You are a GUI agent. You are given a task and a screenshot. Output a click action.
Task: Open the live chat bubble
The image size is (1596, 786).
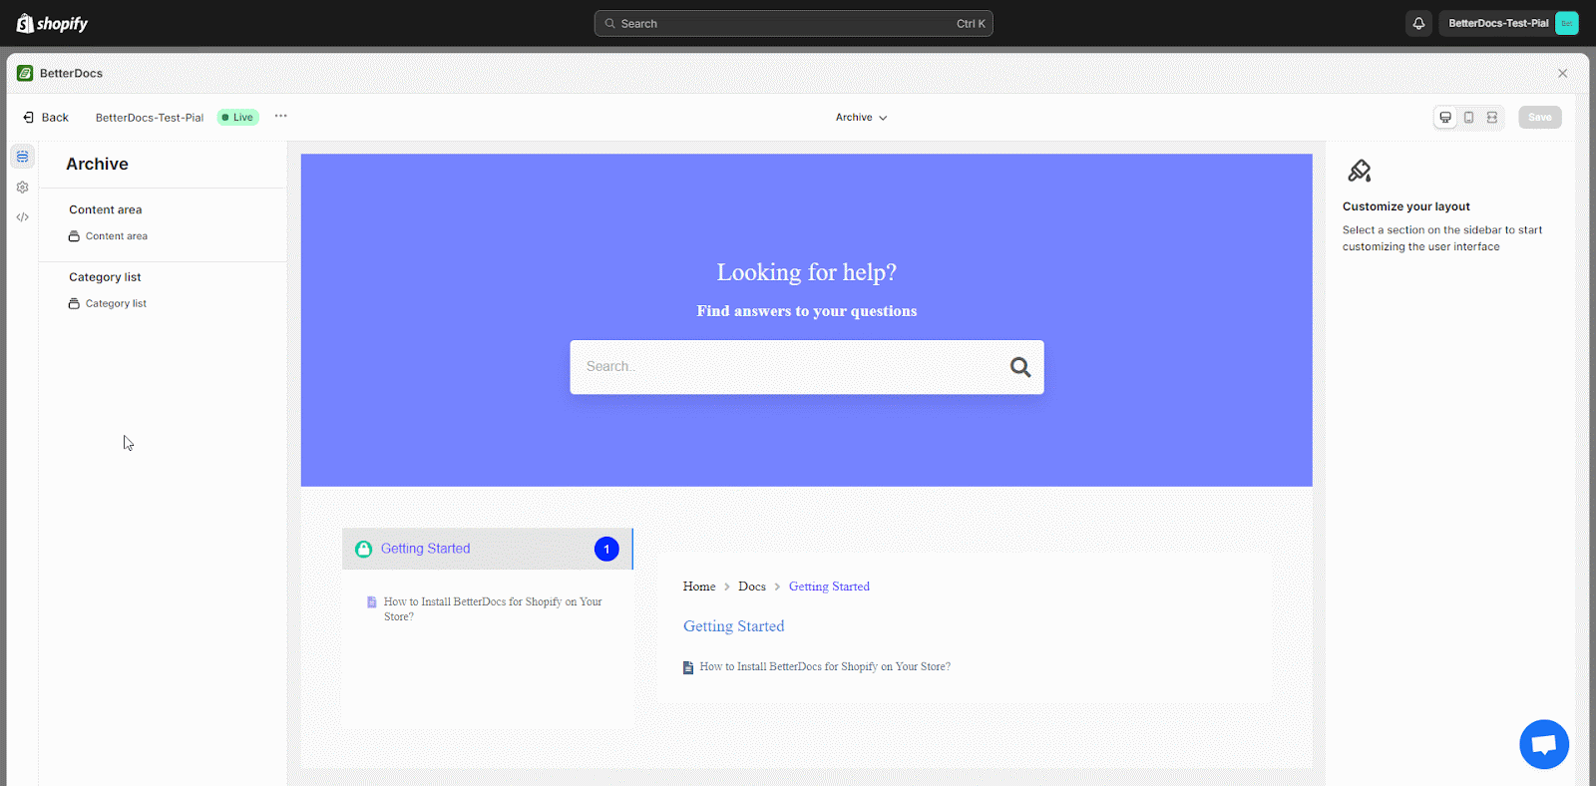tap(1544, 744)
